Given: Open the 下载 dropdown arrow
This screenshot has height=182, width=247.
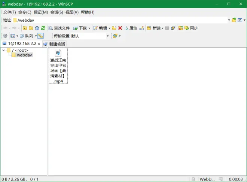Looking at the screenshot, I should [89, 28].
